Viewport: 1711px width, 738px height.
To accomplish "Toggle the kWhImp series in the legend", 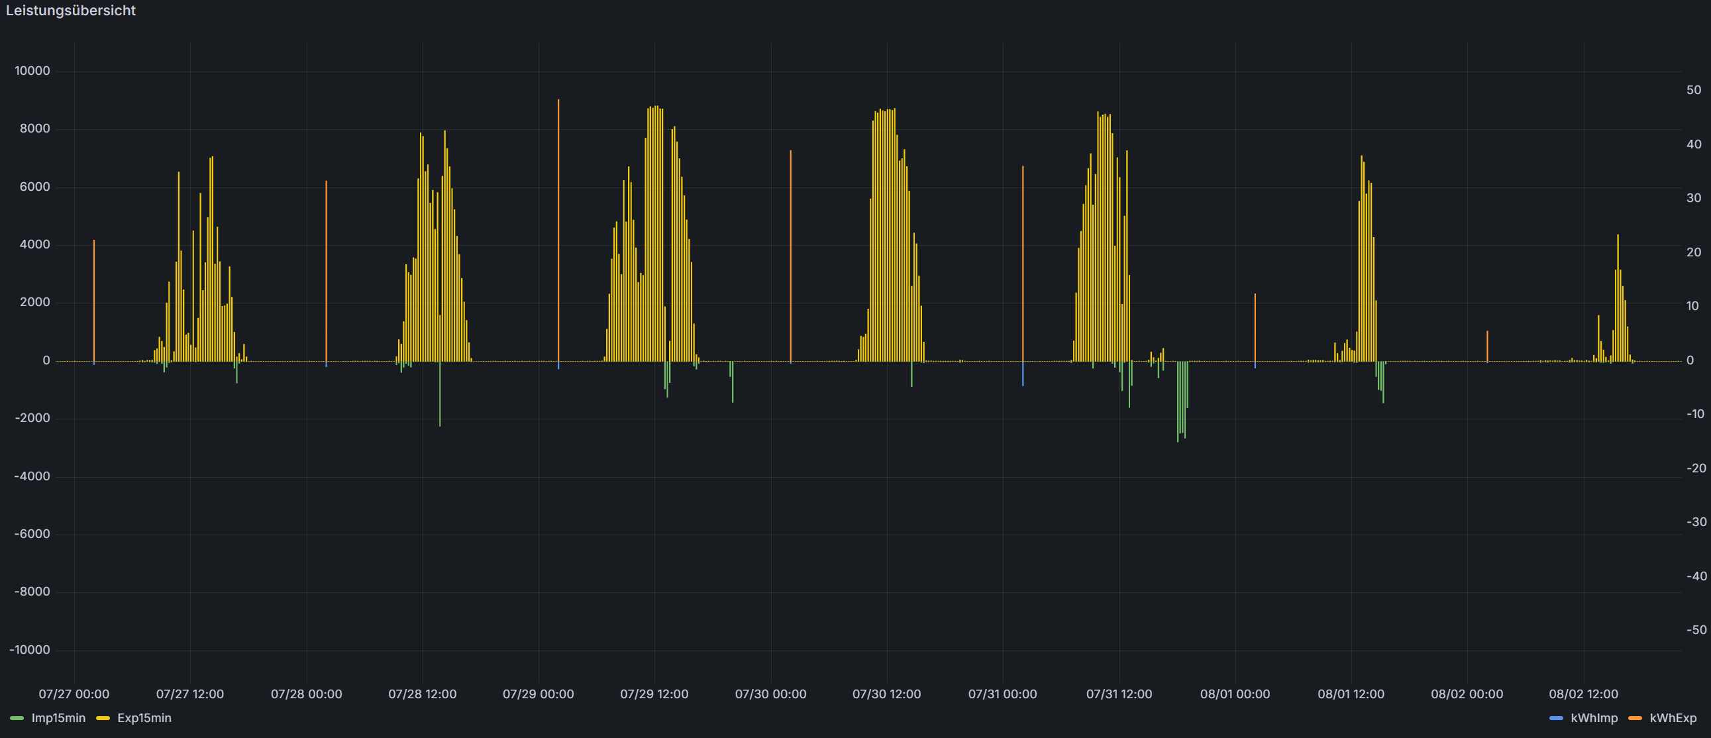I will 1594,718.
